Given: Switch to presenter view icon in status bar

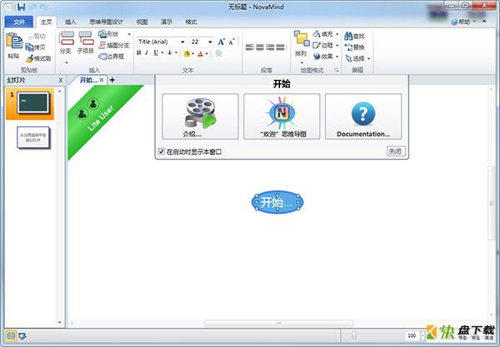Looking at the screenshot, I should click(x=22, y=336).
